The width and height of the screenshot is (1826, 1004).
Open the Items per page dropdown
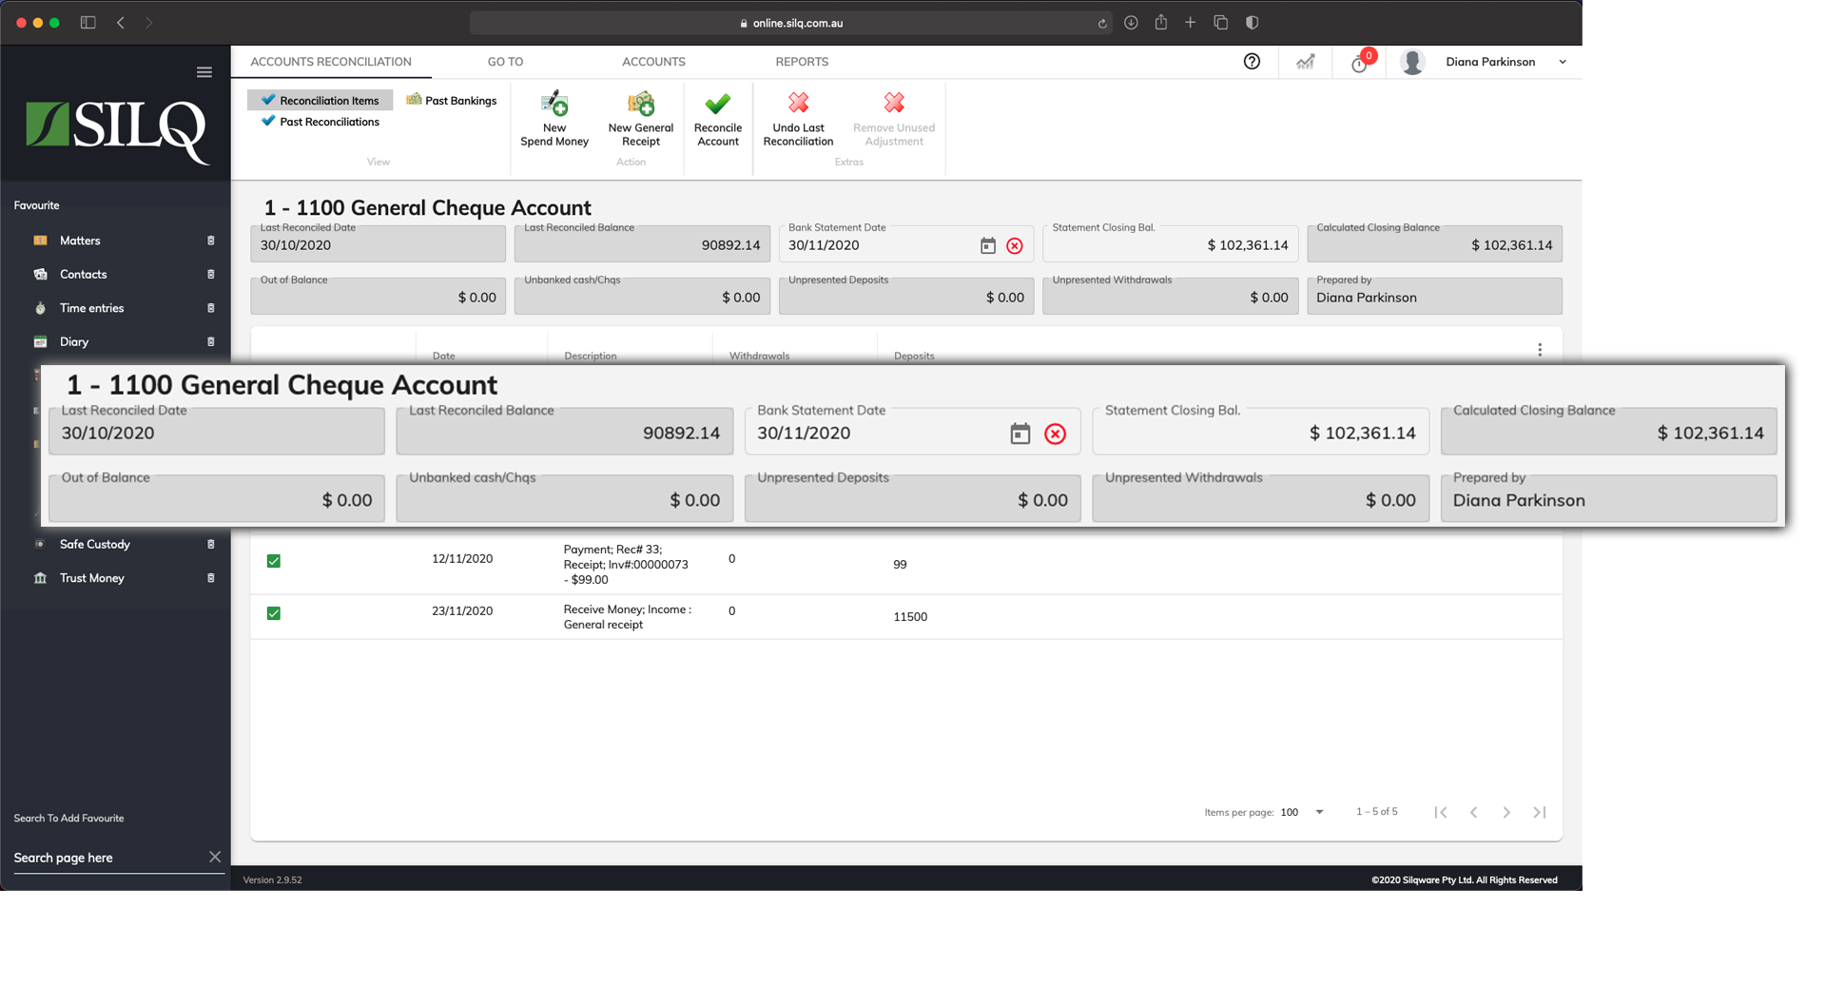(x=1318, y=812)
